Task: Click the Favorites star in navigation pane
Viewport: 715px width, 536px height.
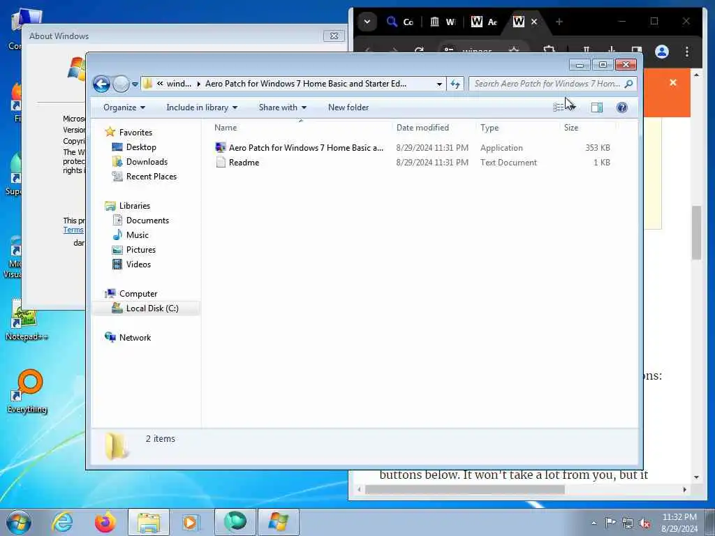Action: (x=110, y=132)
